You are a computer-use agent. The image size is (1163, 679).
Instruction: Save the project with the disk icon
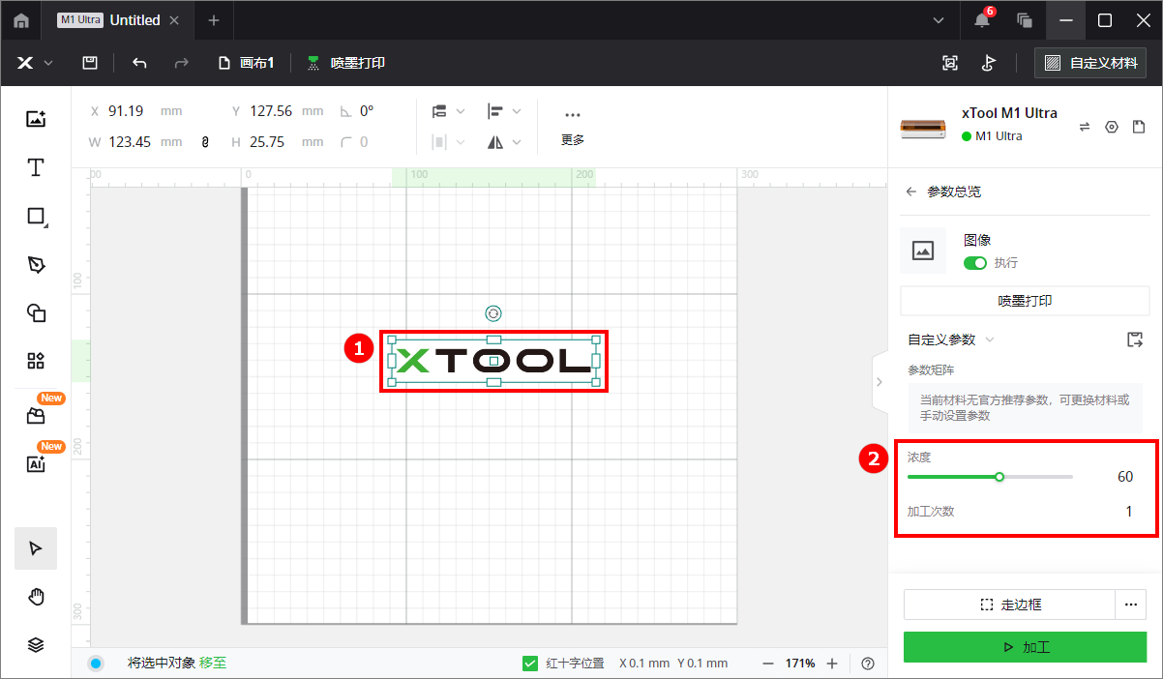coord(89,63)
